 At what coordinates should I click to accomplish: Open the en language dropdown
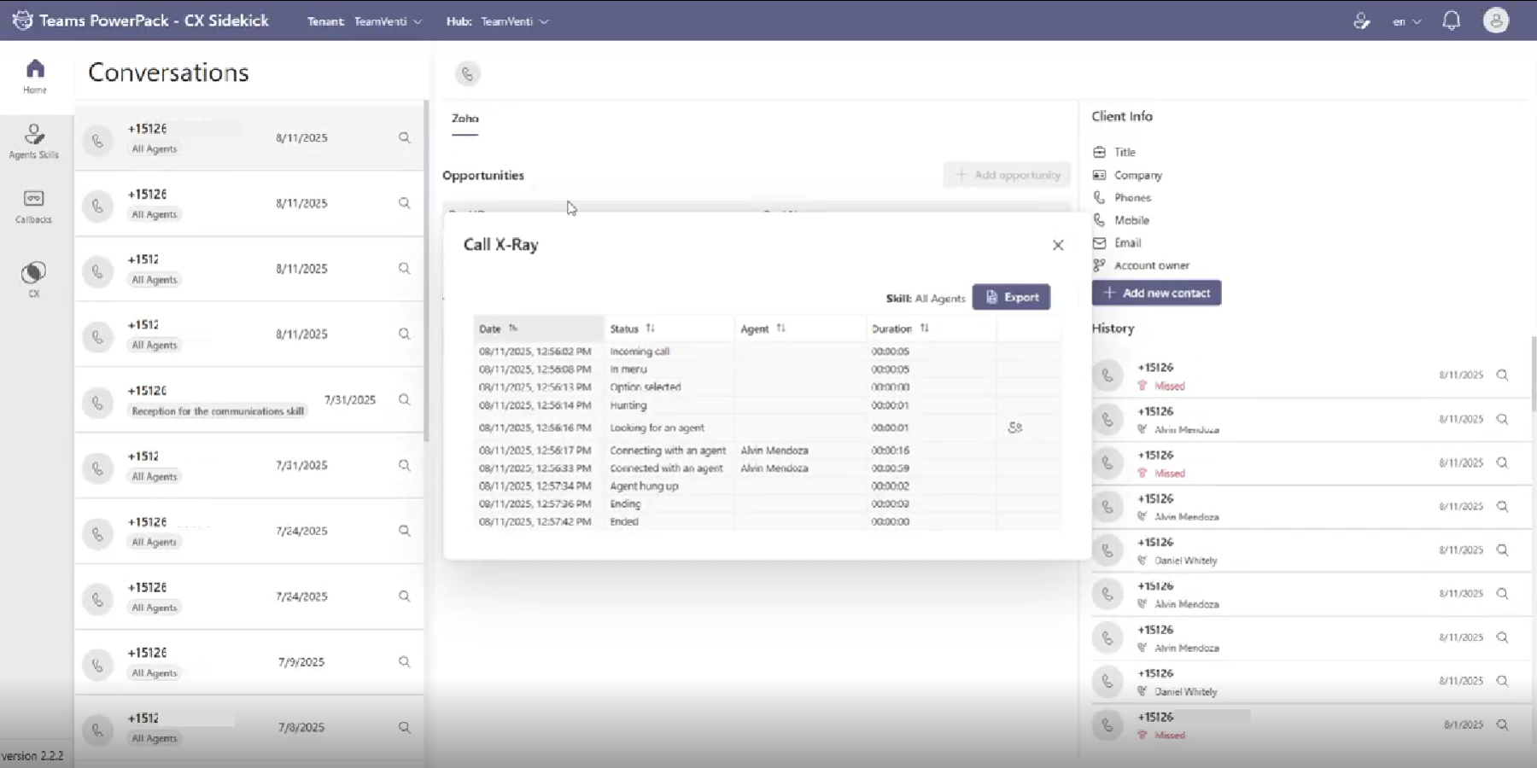(1406, 21)
